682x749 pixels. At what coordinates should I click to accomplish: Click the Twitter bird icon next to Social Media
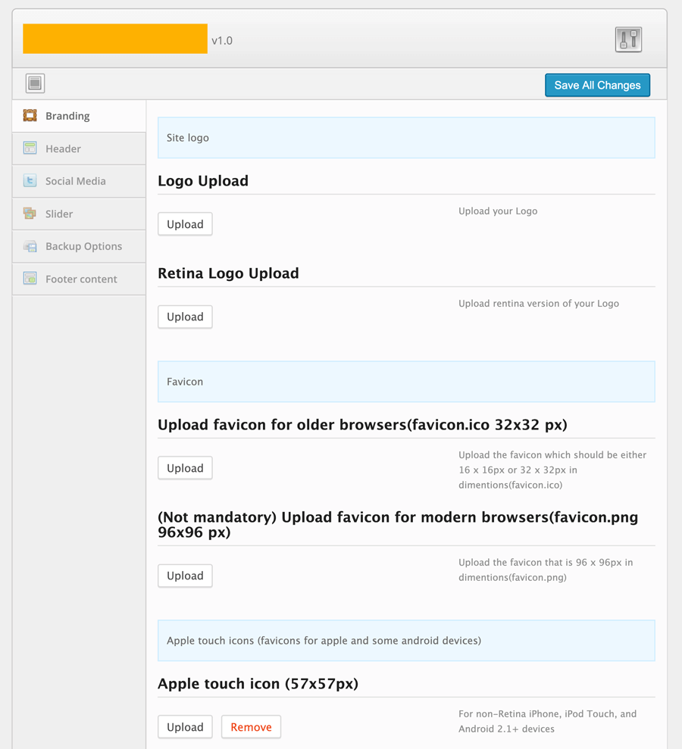(x=30, y=180)
